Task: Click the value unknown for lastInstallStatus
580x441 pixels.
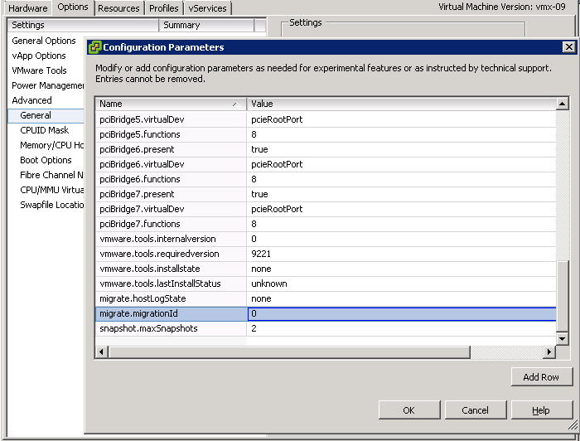Action: coord(269,283)
